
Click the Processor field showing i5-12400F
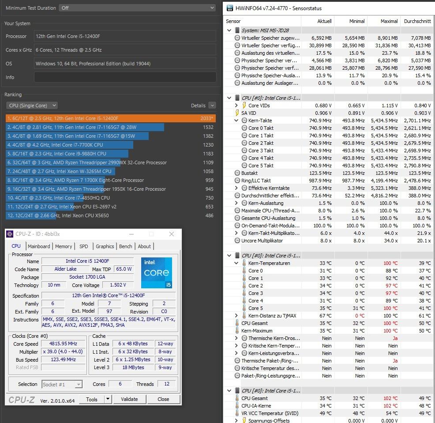125,36
